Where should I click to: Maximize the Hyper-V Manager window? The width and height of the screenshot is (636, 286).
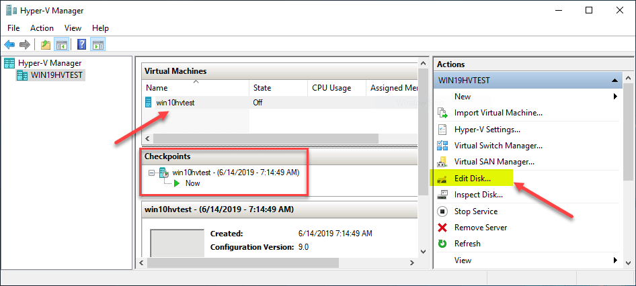[589, 11]
